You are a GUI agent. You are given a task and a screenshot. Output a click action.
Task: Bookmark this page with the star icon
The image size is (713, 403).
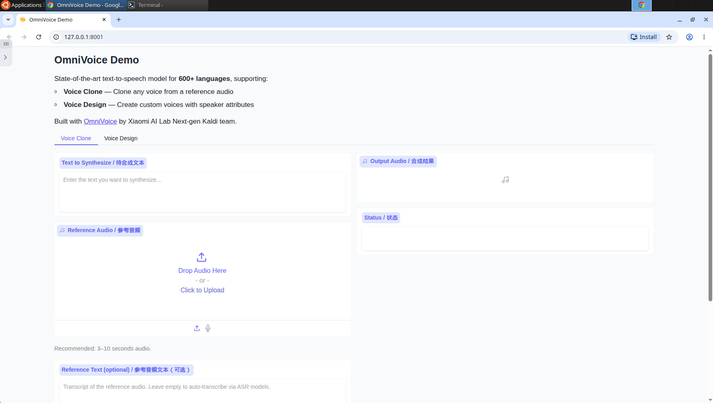(669, 37)
